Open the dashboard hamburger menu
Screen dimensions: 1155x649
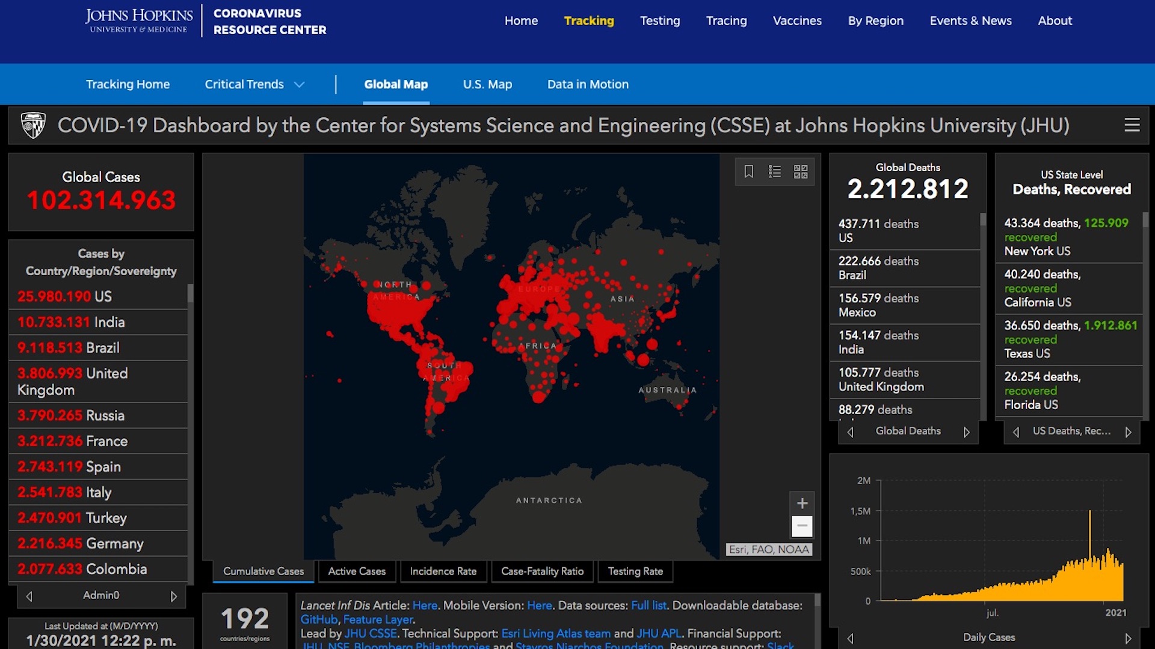1132,125
